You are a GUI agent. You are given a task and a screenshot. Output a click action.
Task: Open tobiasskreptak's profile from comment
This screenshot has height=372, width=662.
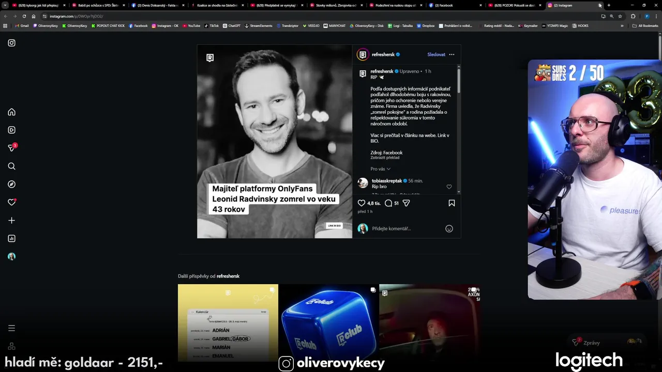point(386,181)
